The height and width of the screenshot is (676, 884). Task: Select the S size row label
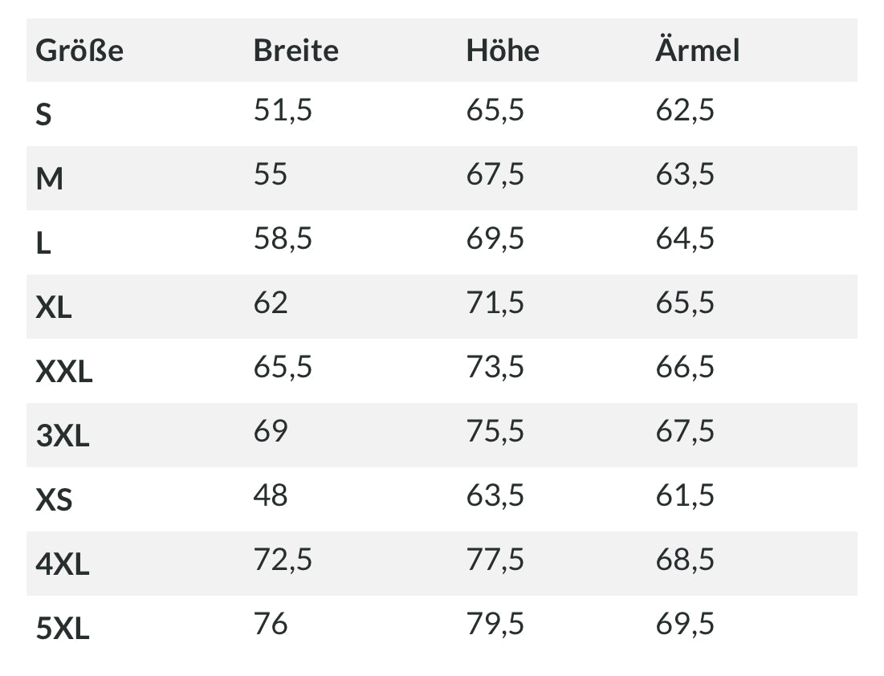pyautogui.click(x=43, y=115)
